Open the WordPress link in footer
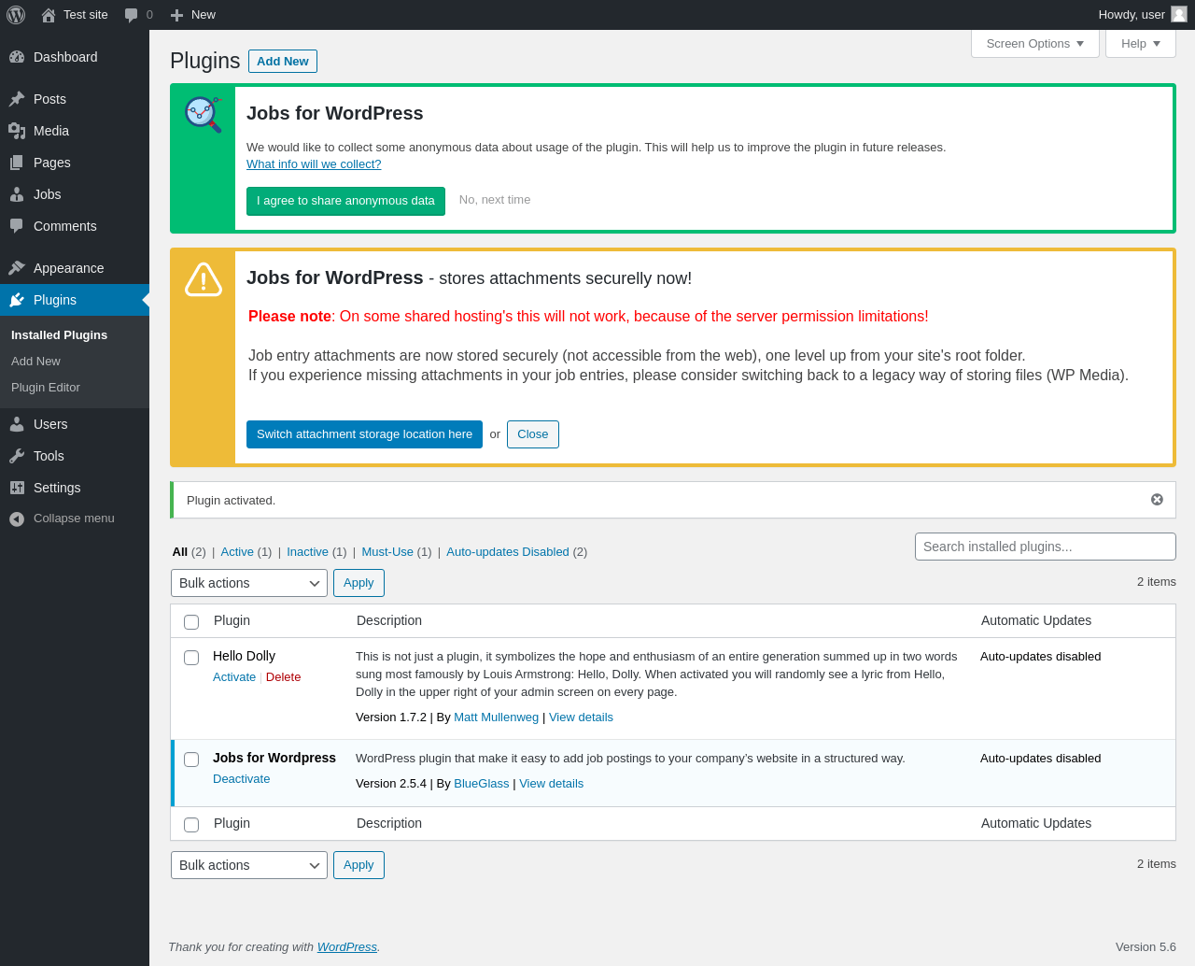Screen dimensions: 1195x966 (346, 947)
